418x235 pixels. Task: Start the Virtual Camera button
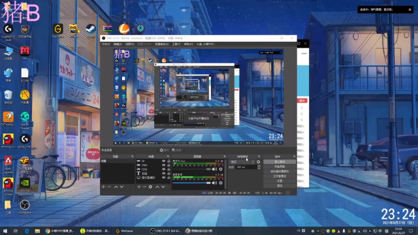pyautogui.click(x=280, y=171)
